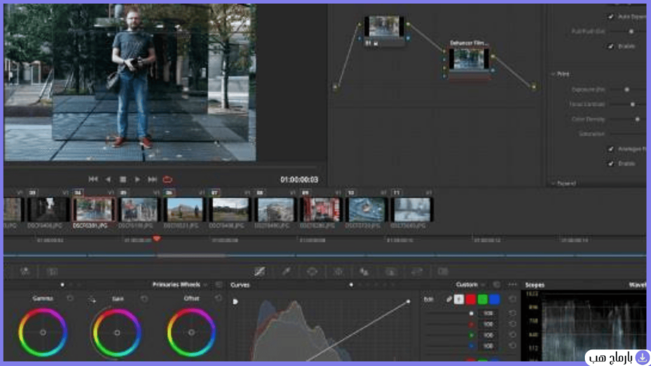Pick white point for Gain wheel

click(x=92, y=299)
